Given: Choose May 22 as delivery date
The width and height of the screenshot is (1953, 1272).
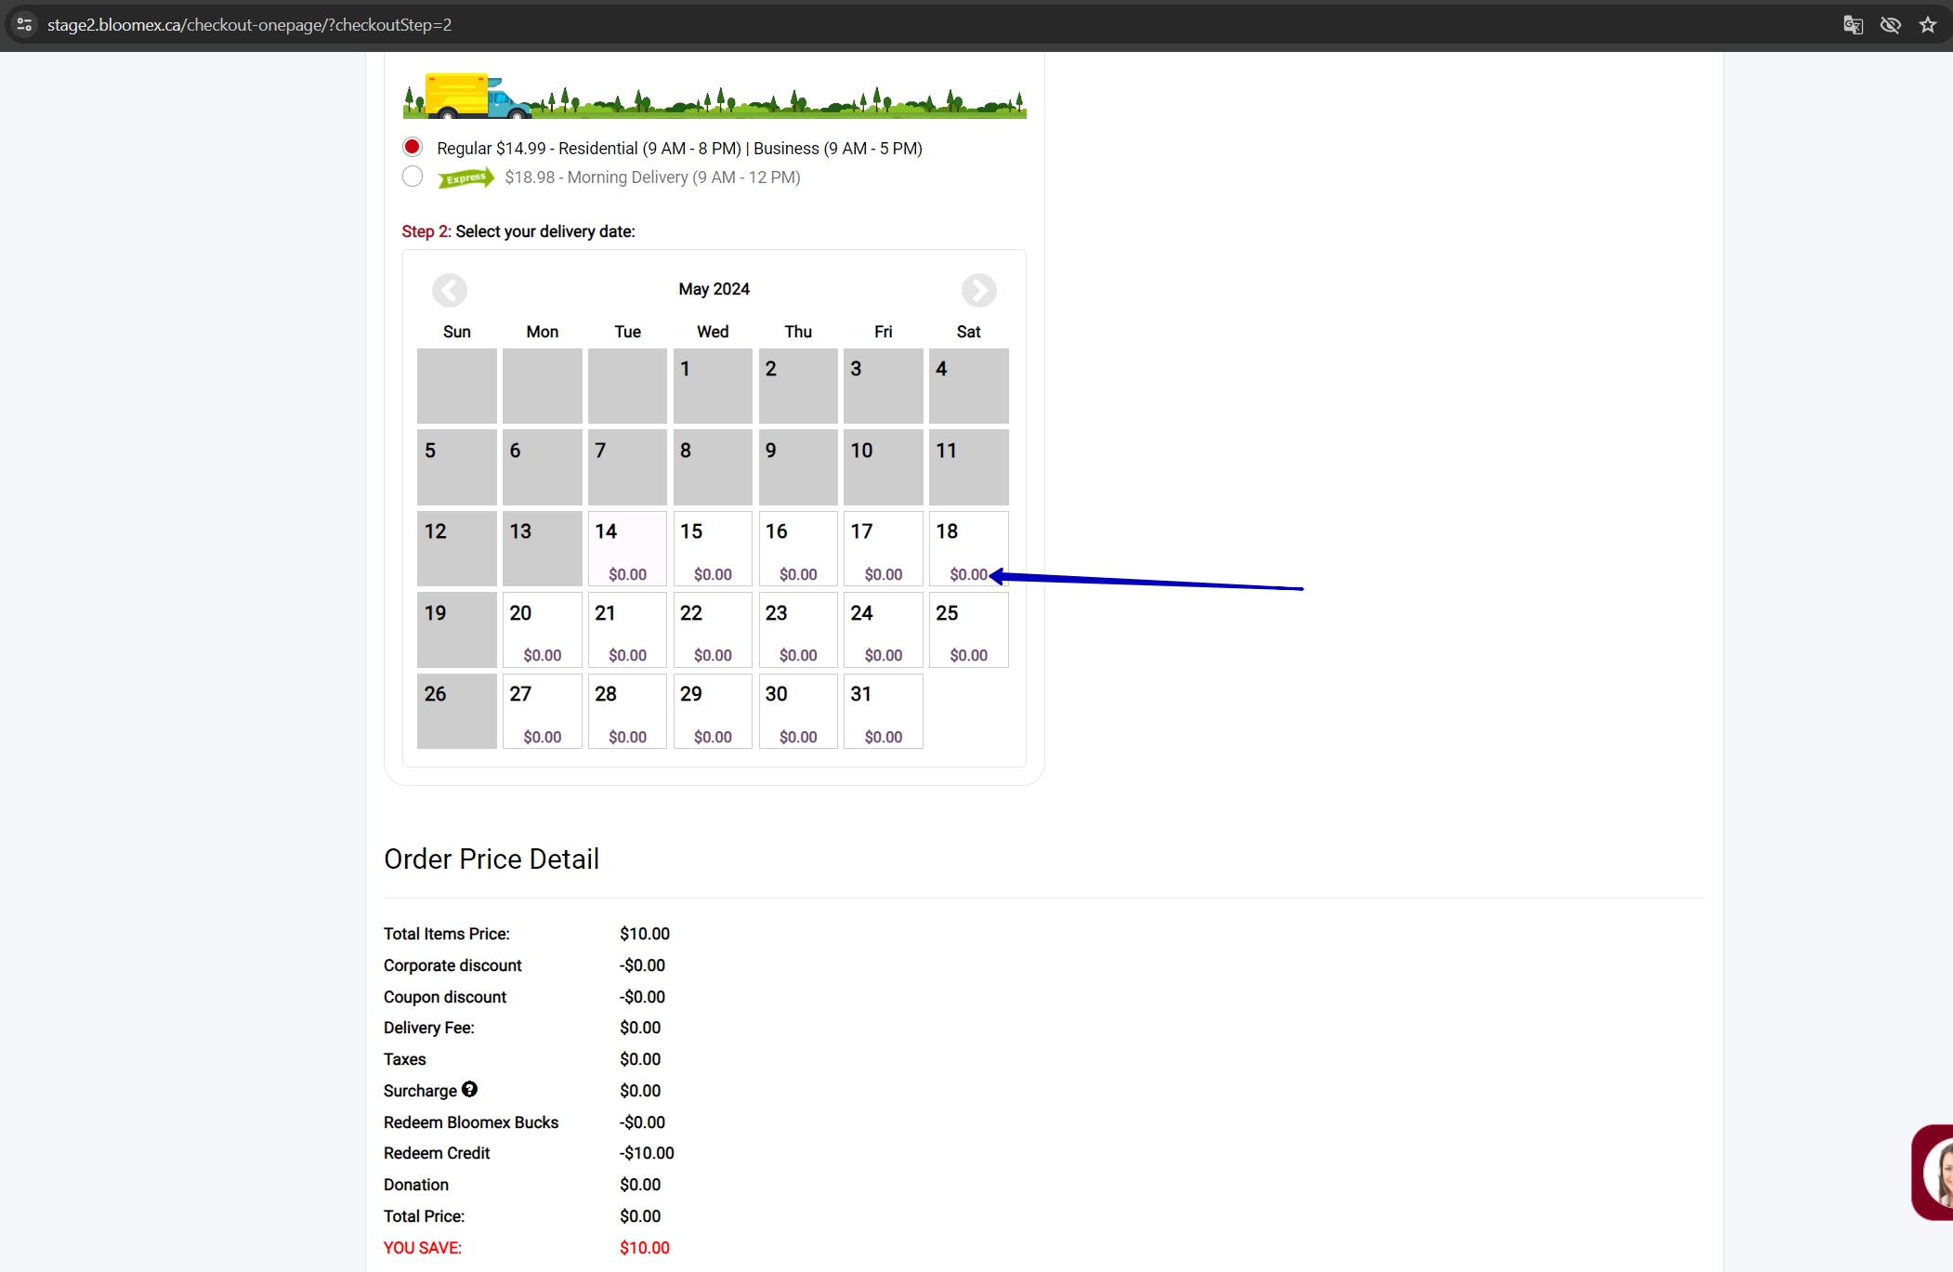Looking at the screenshot, I should 713,630.
